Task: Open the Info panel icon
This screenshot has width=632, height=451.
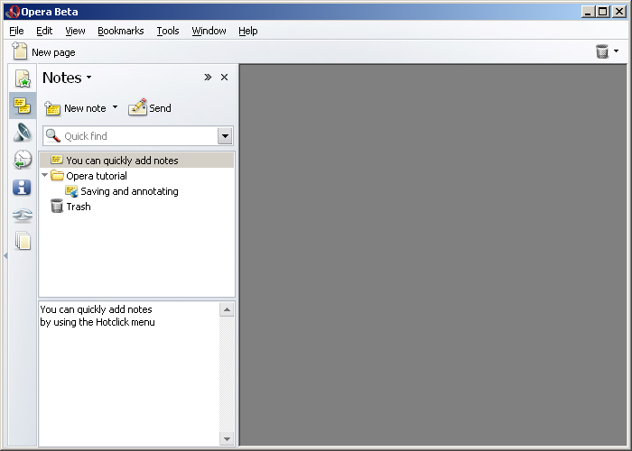Action: click(x=23, y=188)
